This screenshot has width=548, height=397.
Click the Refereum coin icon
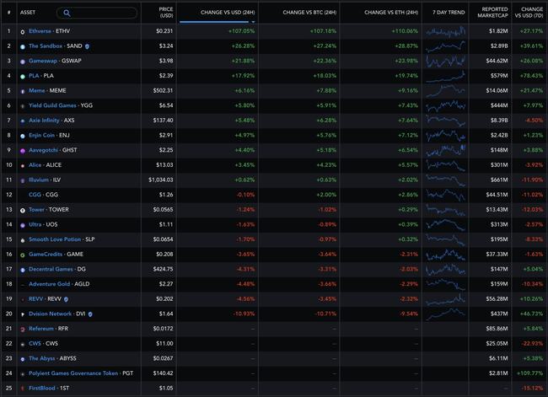tap(23, 330)
